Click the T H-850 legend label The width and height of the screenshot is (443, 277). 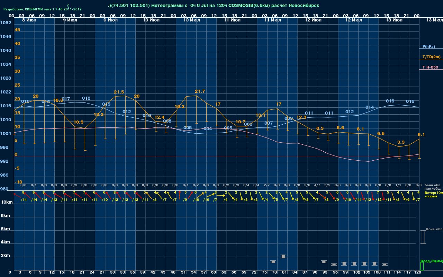430,67
